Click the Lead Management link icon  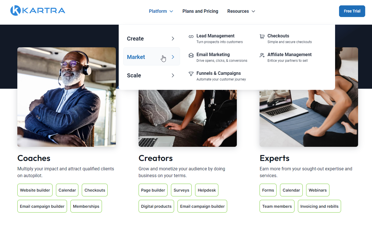(191, 36)
